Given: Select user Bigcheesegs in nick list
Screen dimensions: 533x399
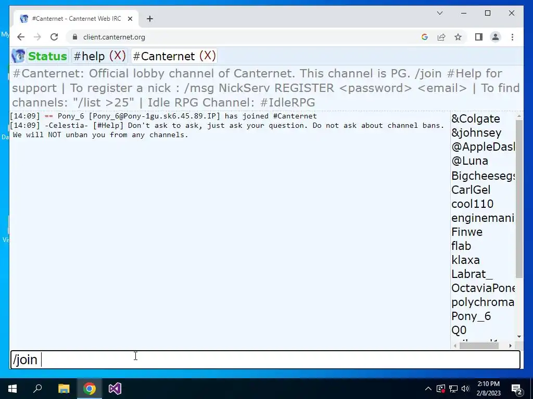Looking at the screenshot, I should pos(483,176).
